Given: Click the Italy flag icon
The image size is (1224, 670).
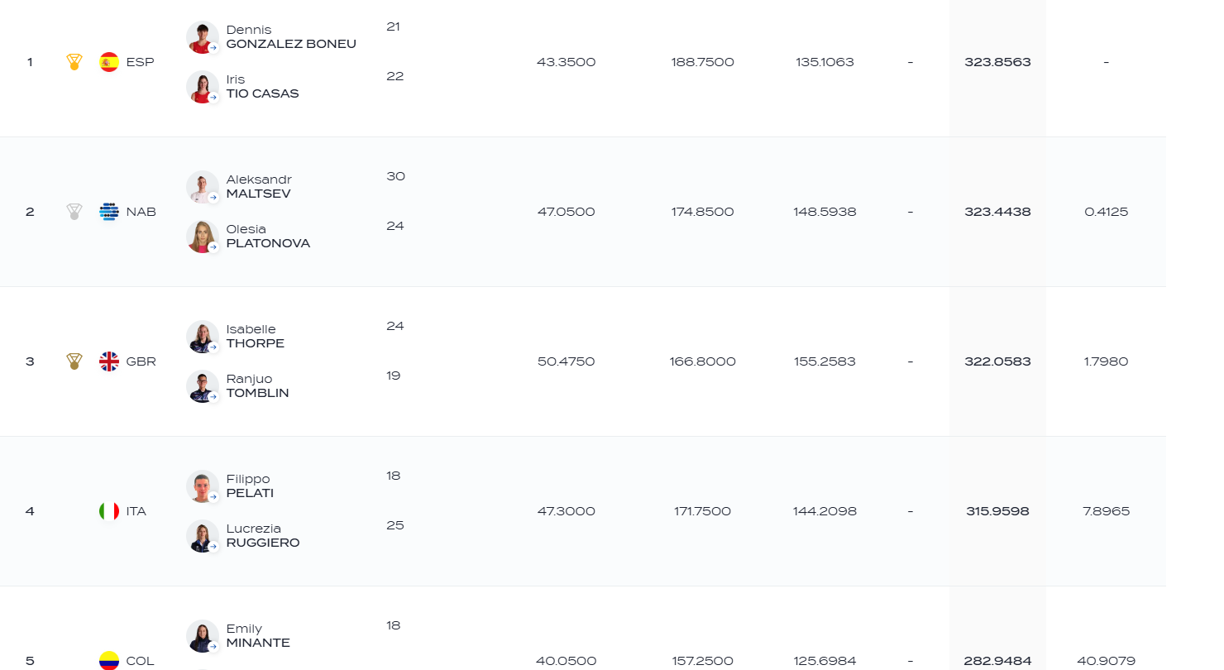Looking at the screenshot, I should click(x=109, y=511).
